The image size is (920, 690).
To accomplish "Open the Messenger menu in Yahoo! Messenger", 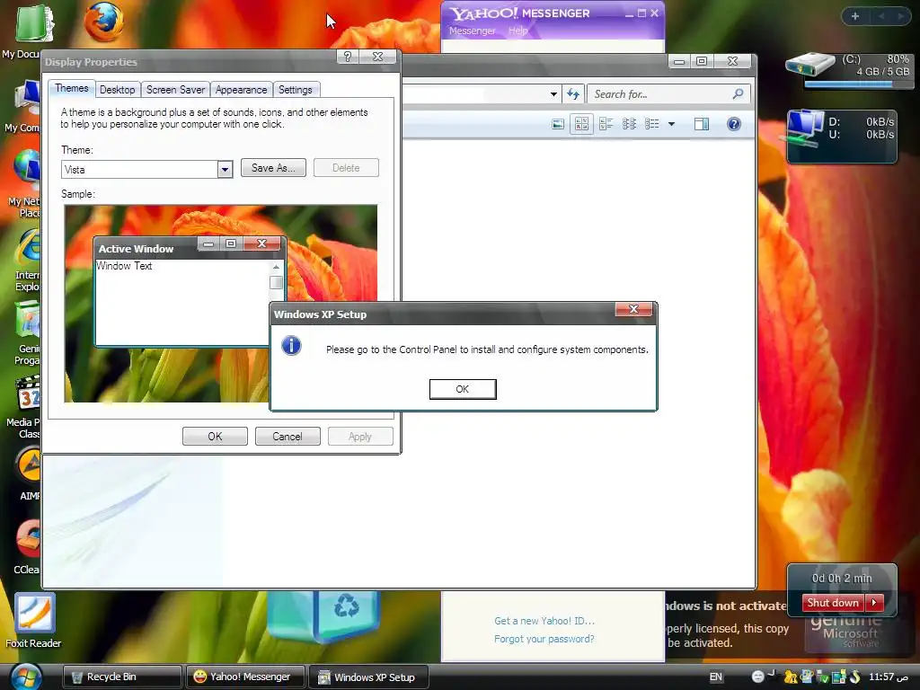I will (x=473, y=31).
